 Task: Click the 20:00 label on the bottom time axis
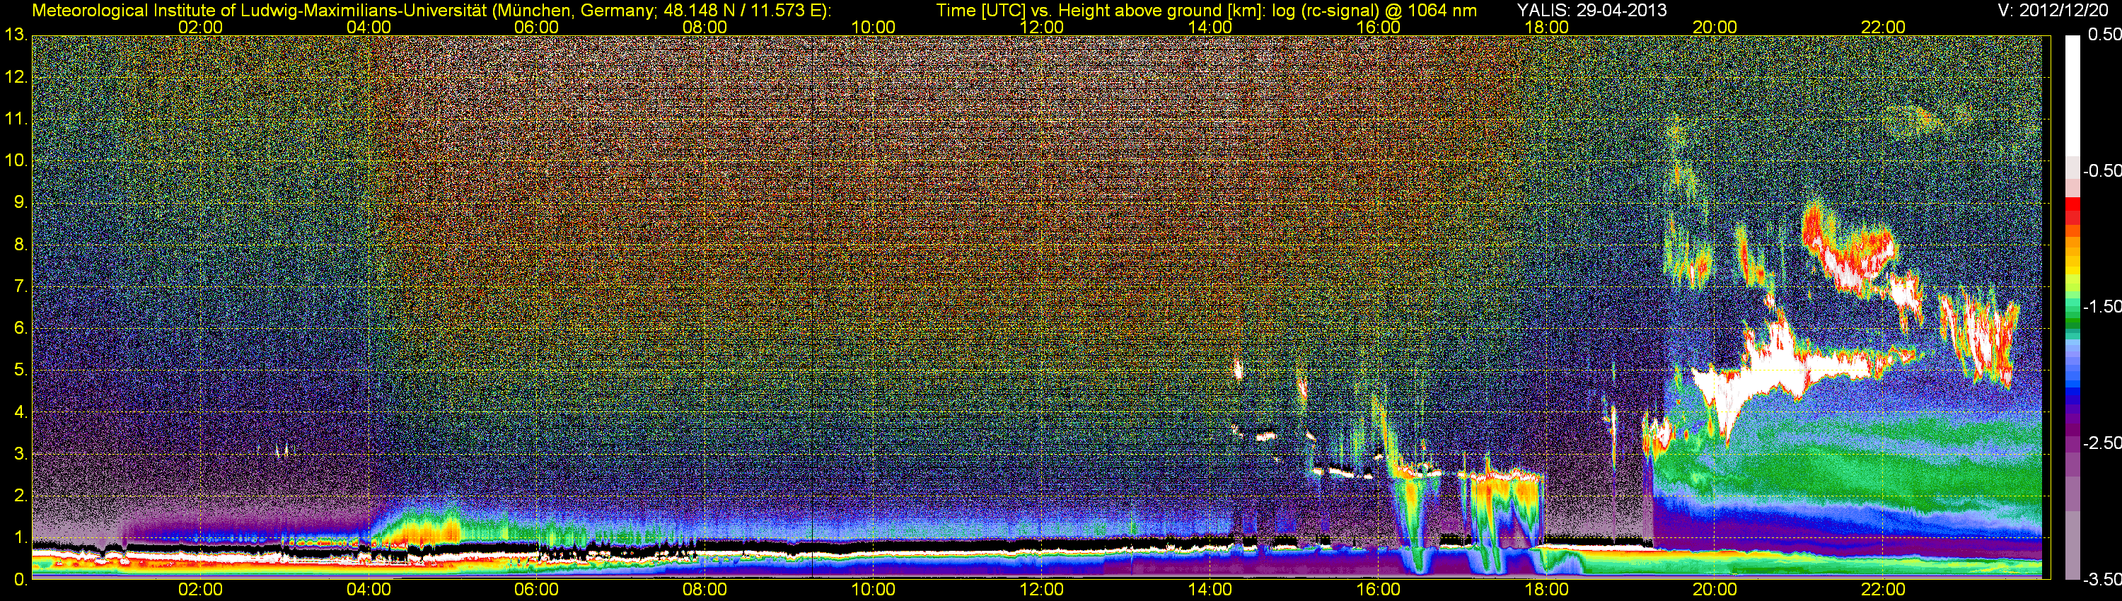click(x=1715, y=590)
